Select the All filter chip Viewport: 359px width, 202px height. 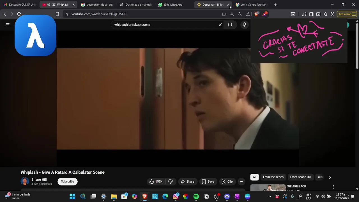[254, 177]
